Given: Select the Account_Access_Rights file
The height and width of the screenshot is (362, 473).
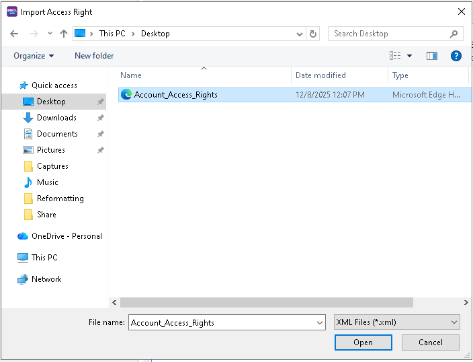Looking at the screenshot, I should pos(175,95).
